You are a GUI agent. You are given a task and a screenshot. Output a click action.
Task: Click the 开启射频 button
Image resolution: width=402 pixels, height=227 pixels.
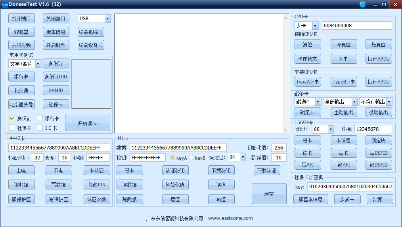pyautogui.click(x=56, y=45)
